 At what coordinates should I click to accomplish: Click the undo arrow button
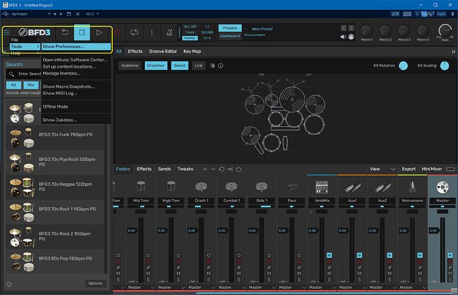point(65,32)
